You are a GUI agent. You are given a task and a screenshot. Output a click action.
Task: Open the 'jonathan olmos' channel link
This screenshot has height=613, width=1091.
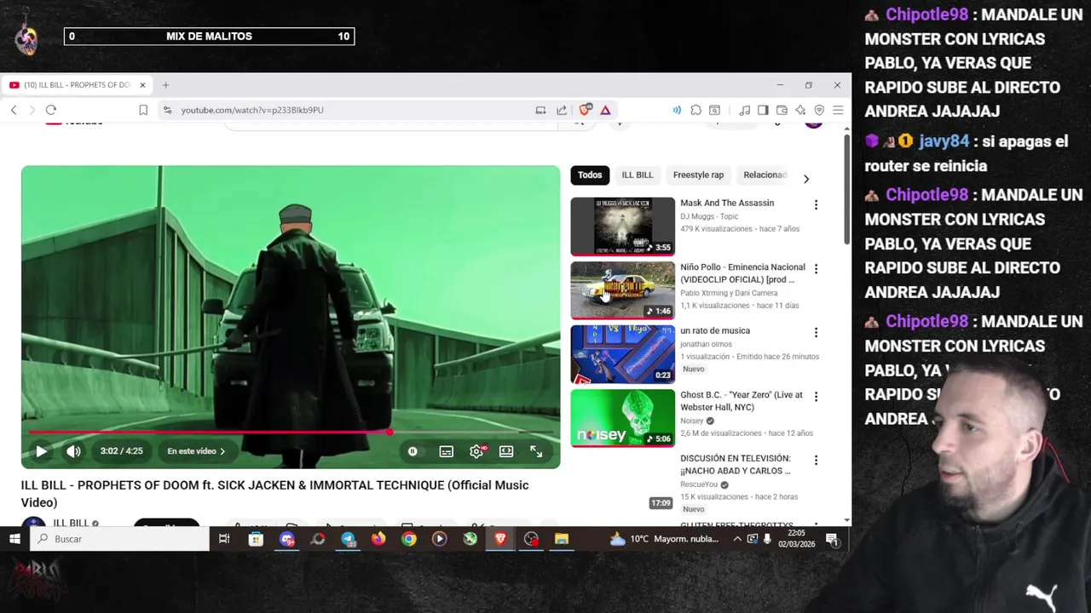[706, 344]
